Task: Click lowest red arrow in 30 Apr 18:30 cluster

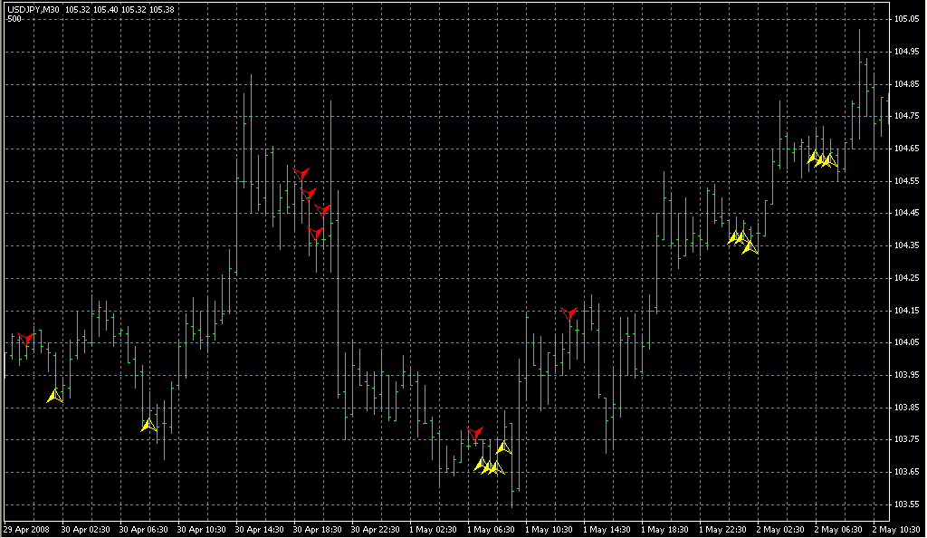Action: pyautogui.click(x=316, y=233)
